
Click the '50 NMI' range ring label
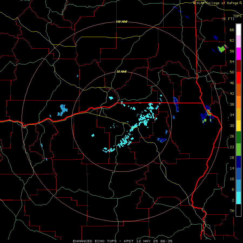tap(121, 72)
